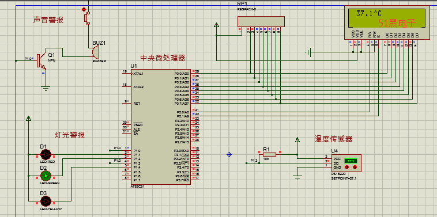Toggle the push button switch above BUZ1
Image resolution: width=437 pixels, height=217 pixels.
(x=86, y=18)
